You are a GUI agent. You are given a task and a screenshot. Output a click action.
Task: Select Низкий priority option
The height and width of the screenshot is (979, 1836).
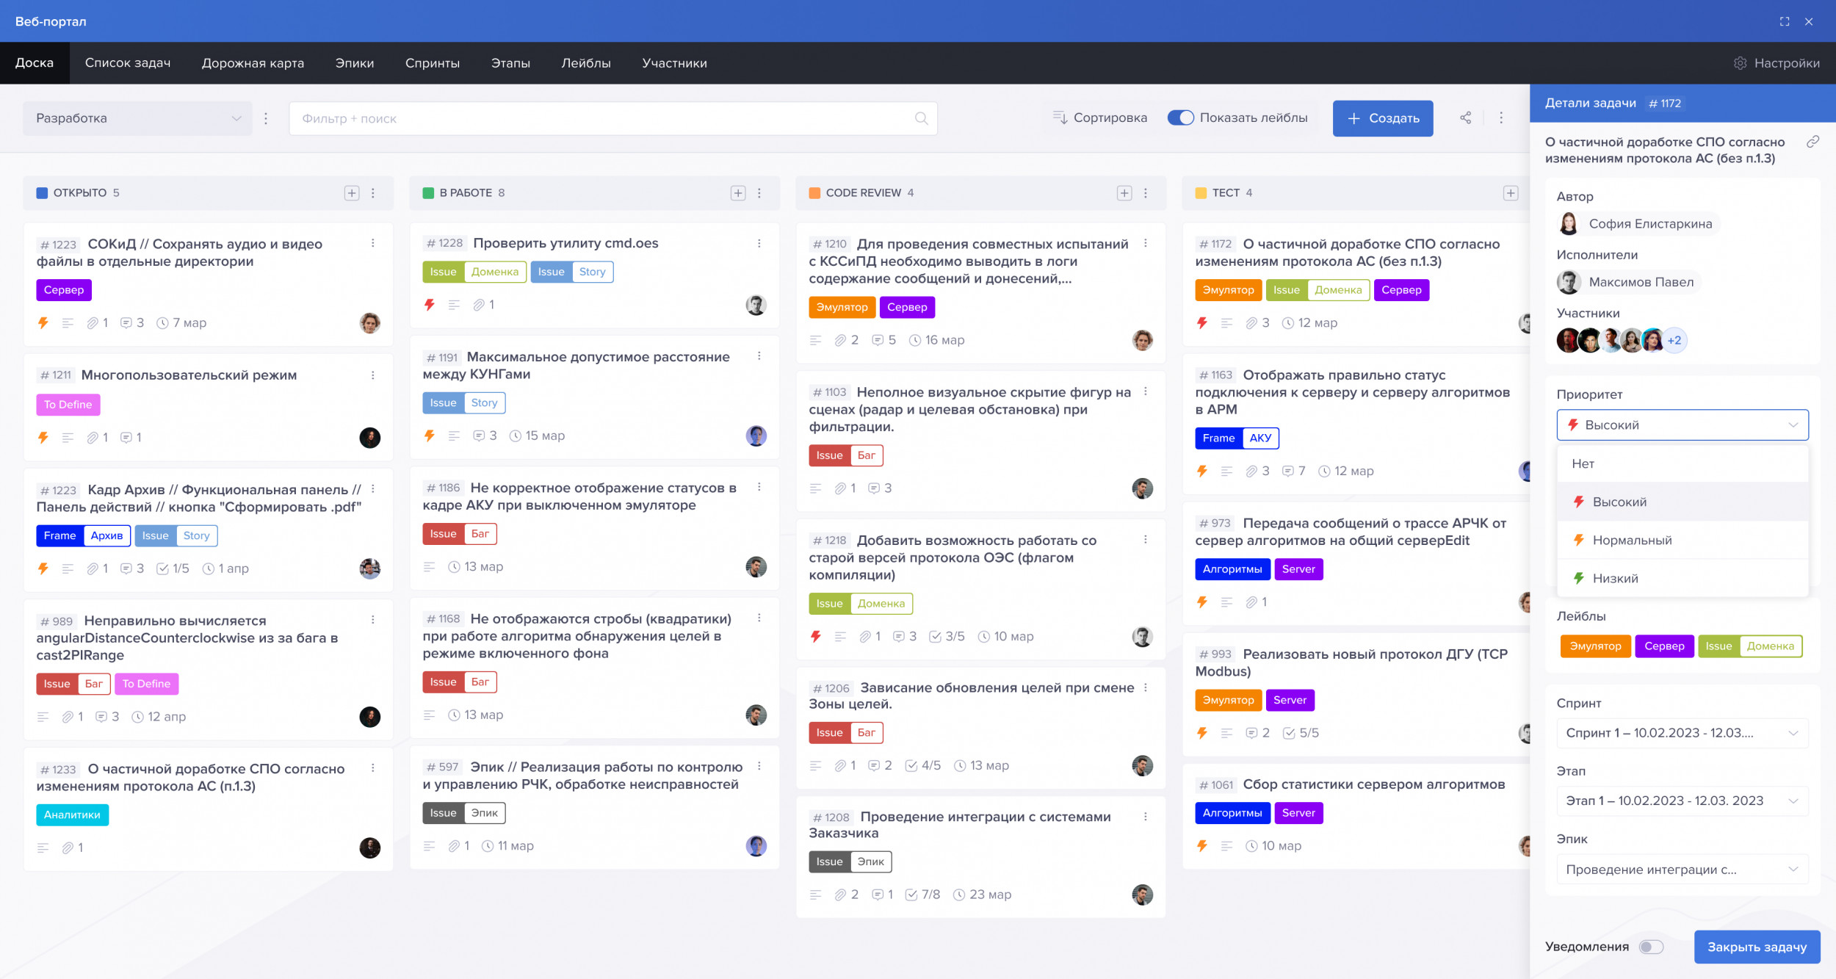coord(1615,578)
